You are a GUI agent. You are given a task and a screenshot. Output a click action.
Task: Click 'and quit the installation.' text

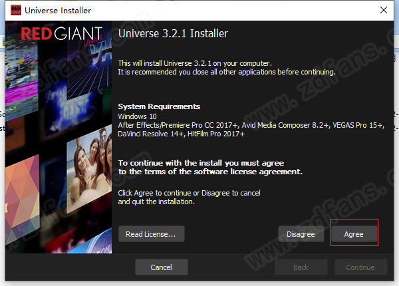[156, 202]
